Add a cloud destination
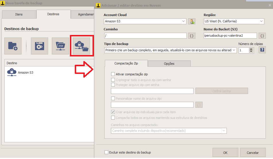 (x=81, y=46)
